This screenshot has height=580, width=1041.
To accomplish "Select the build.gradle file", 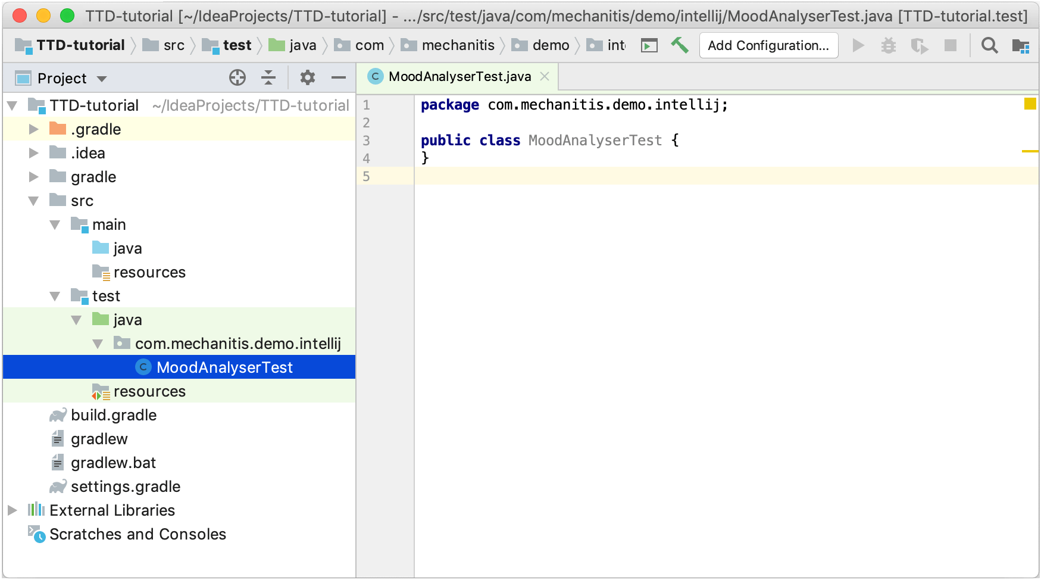I will (113, 415).
